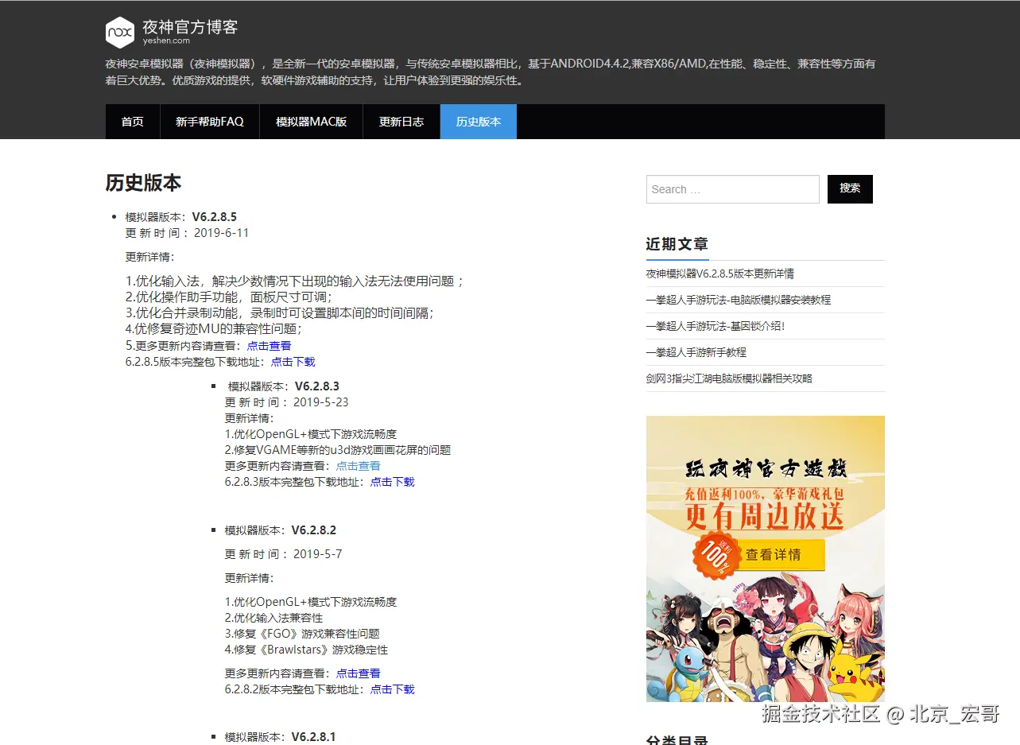Click line 2.优化输入法兼容性
The image size is (1020, 745).
(x=274, y=618)
